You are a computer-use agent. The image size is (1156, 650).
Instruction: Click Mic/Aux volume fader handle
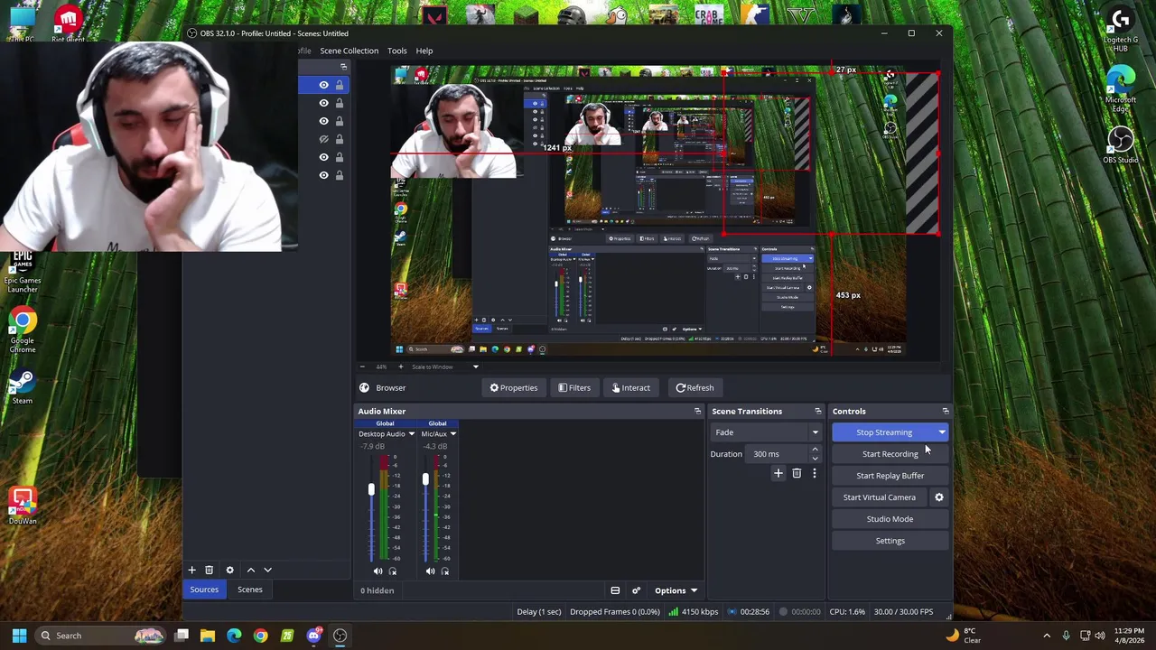point(425,479)
